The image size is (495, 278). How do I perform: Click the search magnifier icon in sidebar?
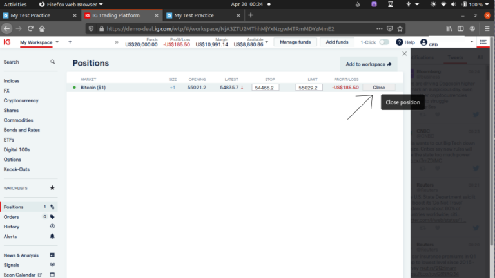pos(52,62)
